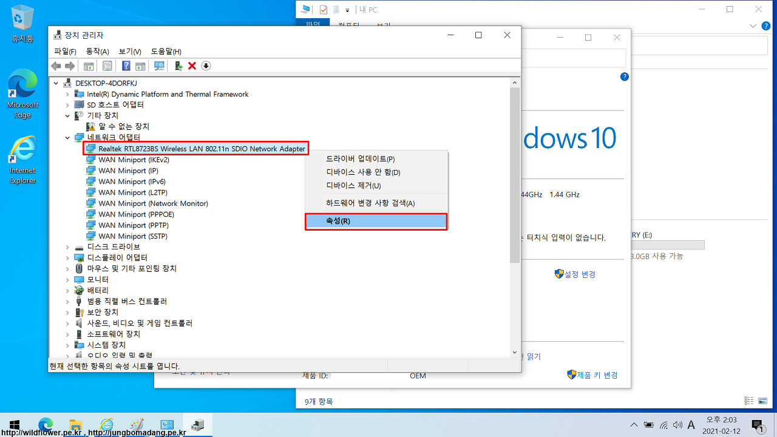Click the show/hide console tree toolbar icon
Viewport: 777px width, 437px height.
(89, 66)
